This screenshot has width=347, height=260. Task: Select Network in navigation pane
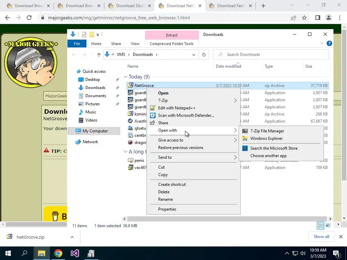(x=90, y=142)
